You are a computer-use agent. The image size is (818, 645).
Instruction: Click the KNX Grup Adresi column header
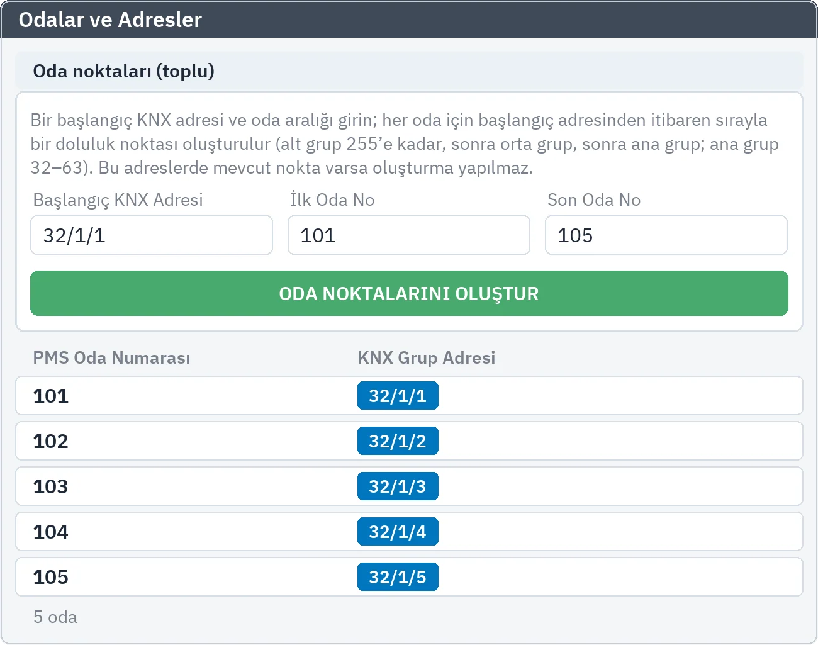427,357
